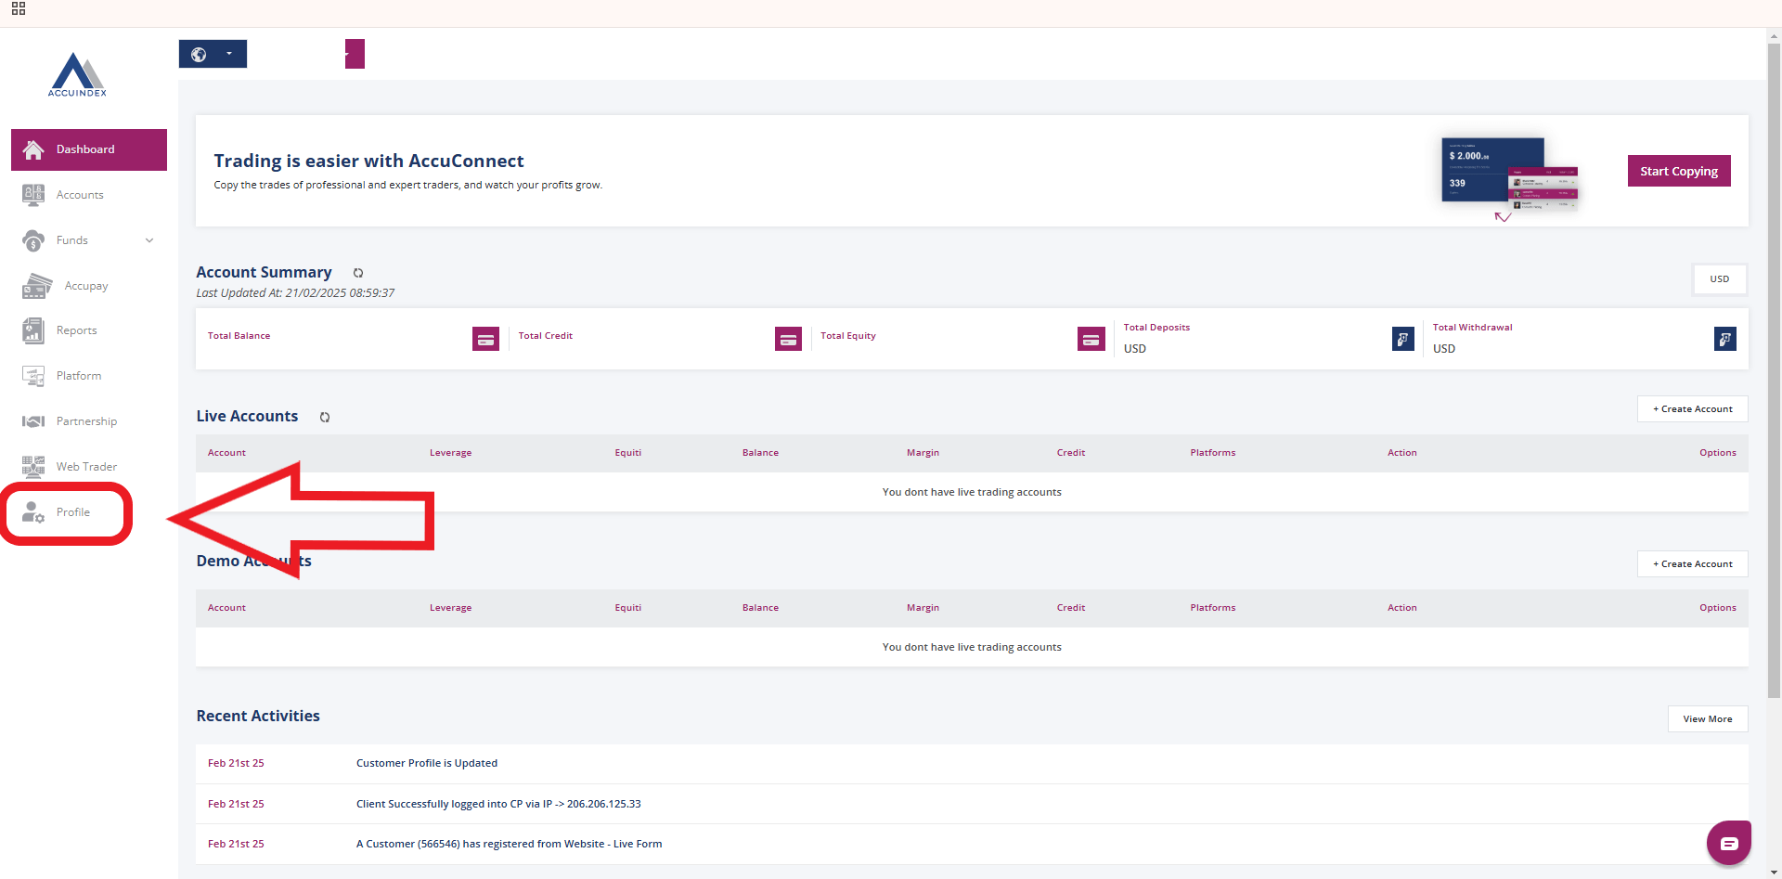1782x879 pixels.
Task: Click the Web Trader icon
Action: pos(33,466)
